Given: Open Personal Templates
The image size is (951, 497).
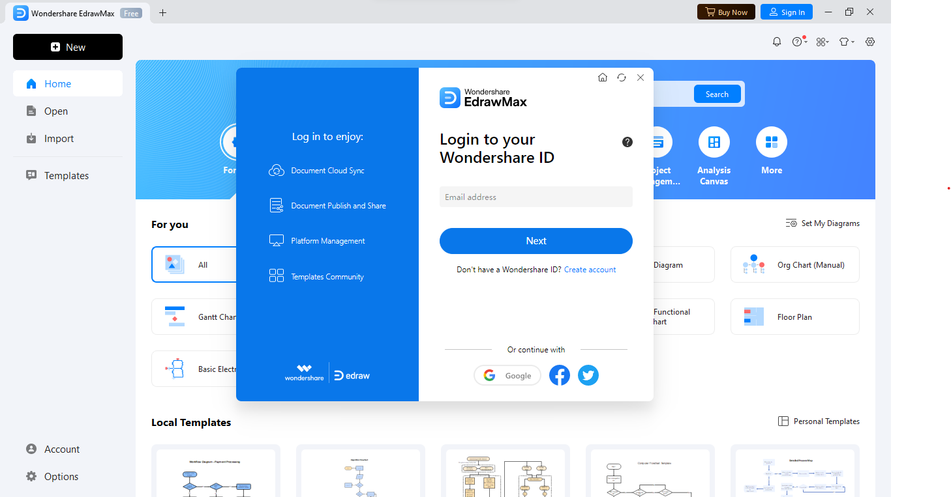Looking at the screenshot, I should (x=819, y=421).
